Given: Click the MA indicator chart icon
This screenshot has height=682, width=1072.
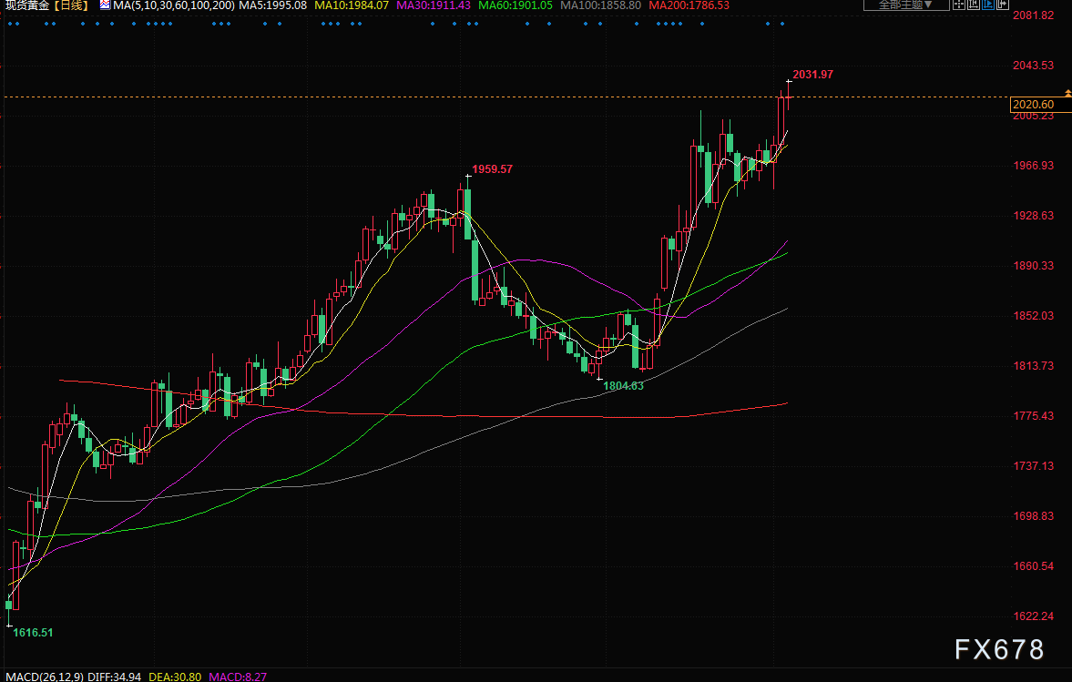Looking at the screenshot, I should pyautogui.click(x=105, y=5).
